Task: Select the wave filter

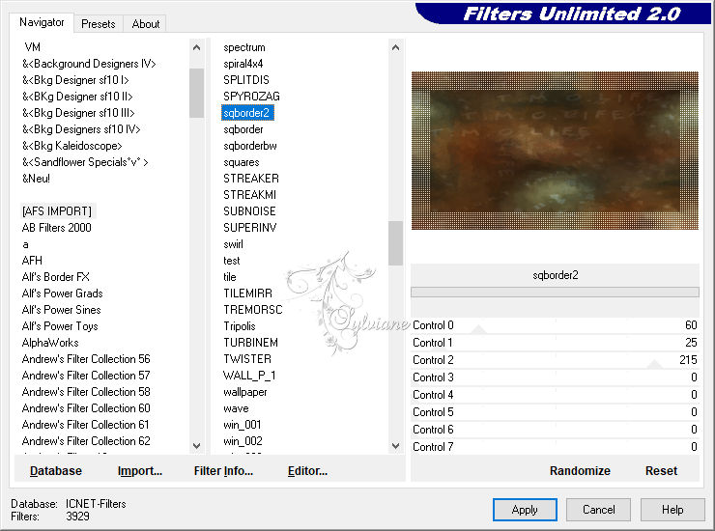Action: [x=236, y=408]
